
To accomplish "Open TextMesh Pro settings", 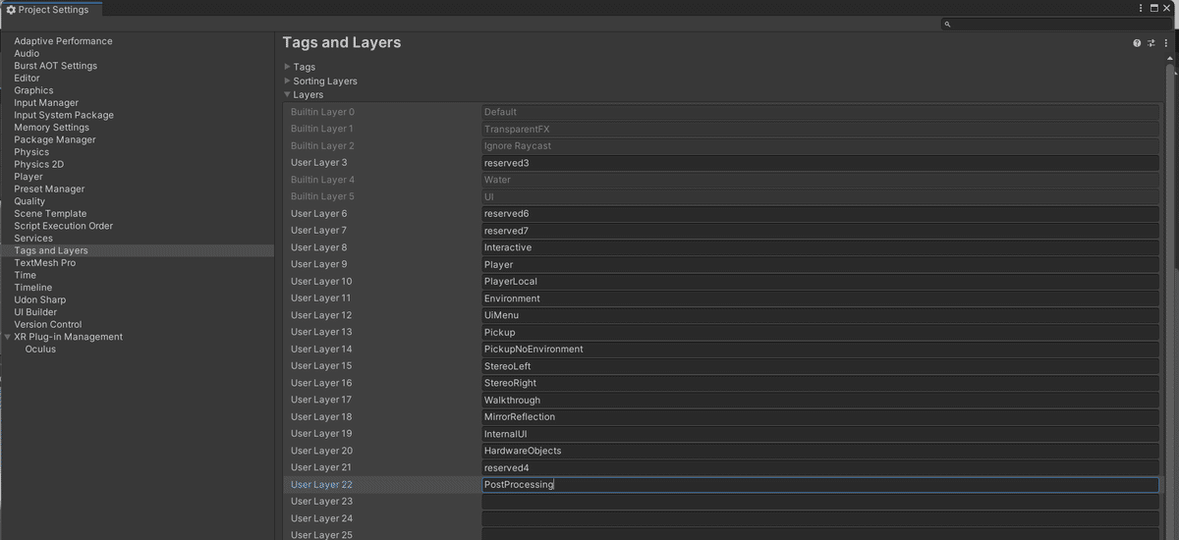I will [x=44, y=262].
